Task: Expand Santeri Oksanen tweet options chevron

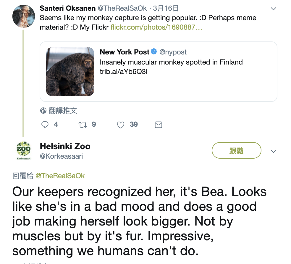Action: 274,9
